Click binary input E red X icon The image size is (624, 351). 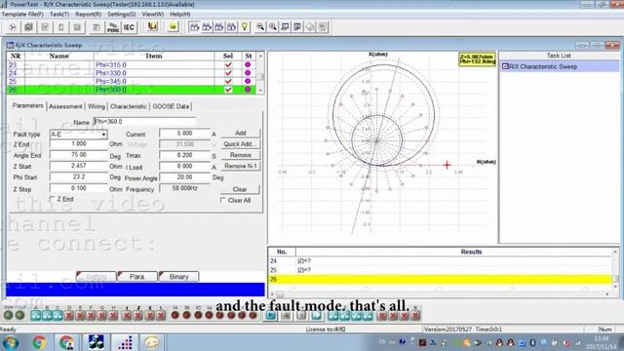tap(80, 316)
